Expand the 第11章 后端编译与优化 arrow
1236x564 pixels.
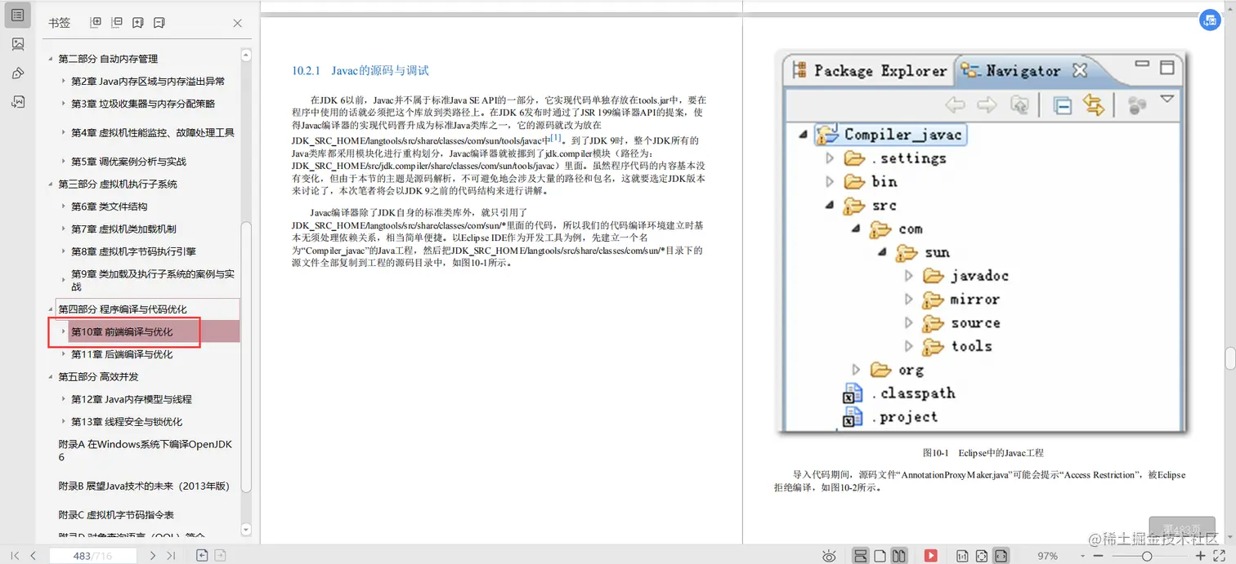[64, 354]
